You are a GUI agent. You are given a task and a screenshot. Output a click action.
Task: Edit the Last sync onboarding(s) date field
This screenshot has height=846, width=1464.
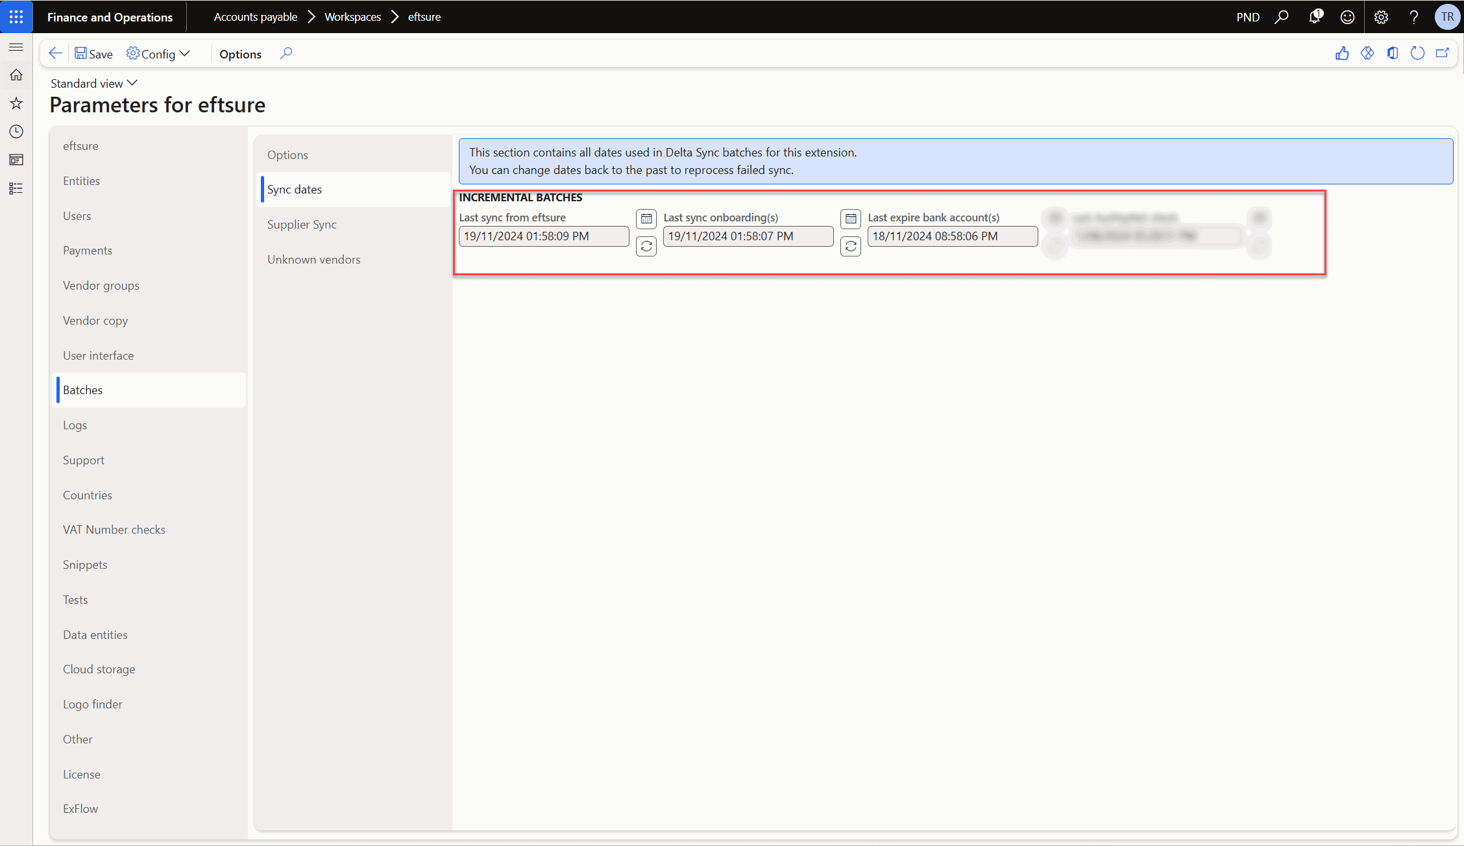pyautogui.click(x=748, y=236)
